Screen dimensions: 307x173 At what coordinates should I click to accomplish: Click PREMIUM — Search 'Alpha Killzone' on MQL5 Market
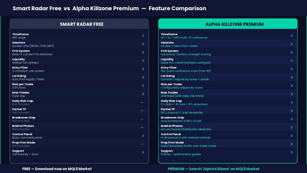[x=214, y=169]
